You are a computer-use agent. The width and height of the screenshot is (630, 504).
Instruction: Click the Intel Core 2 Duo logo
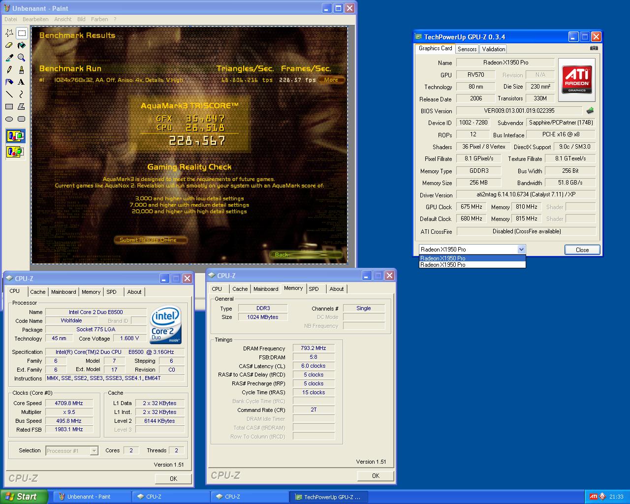coord(166,325)
